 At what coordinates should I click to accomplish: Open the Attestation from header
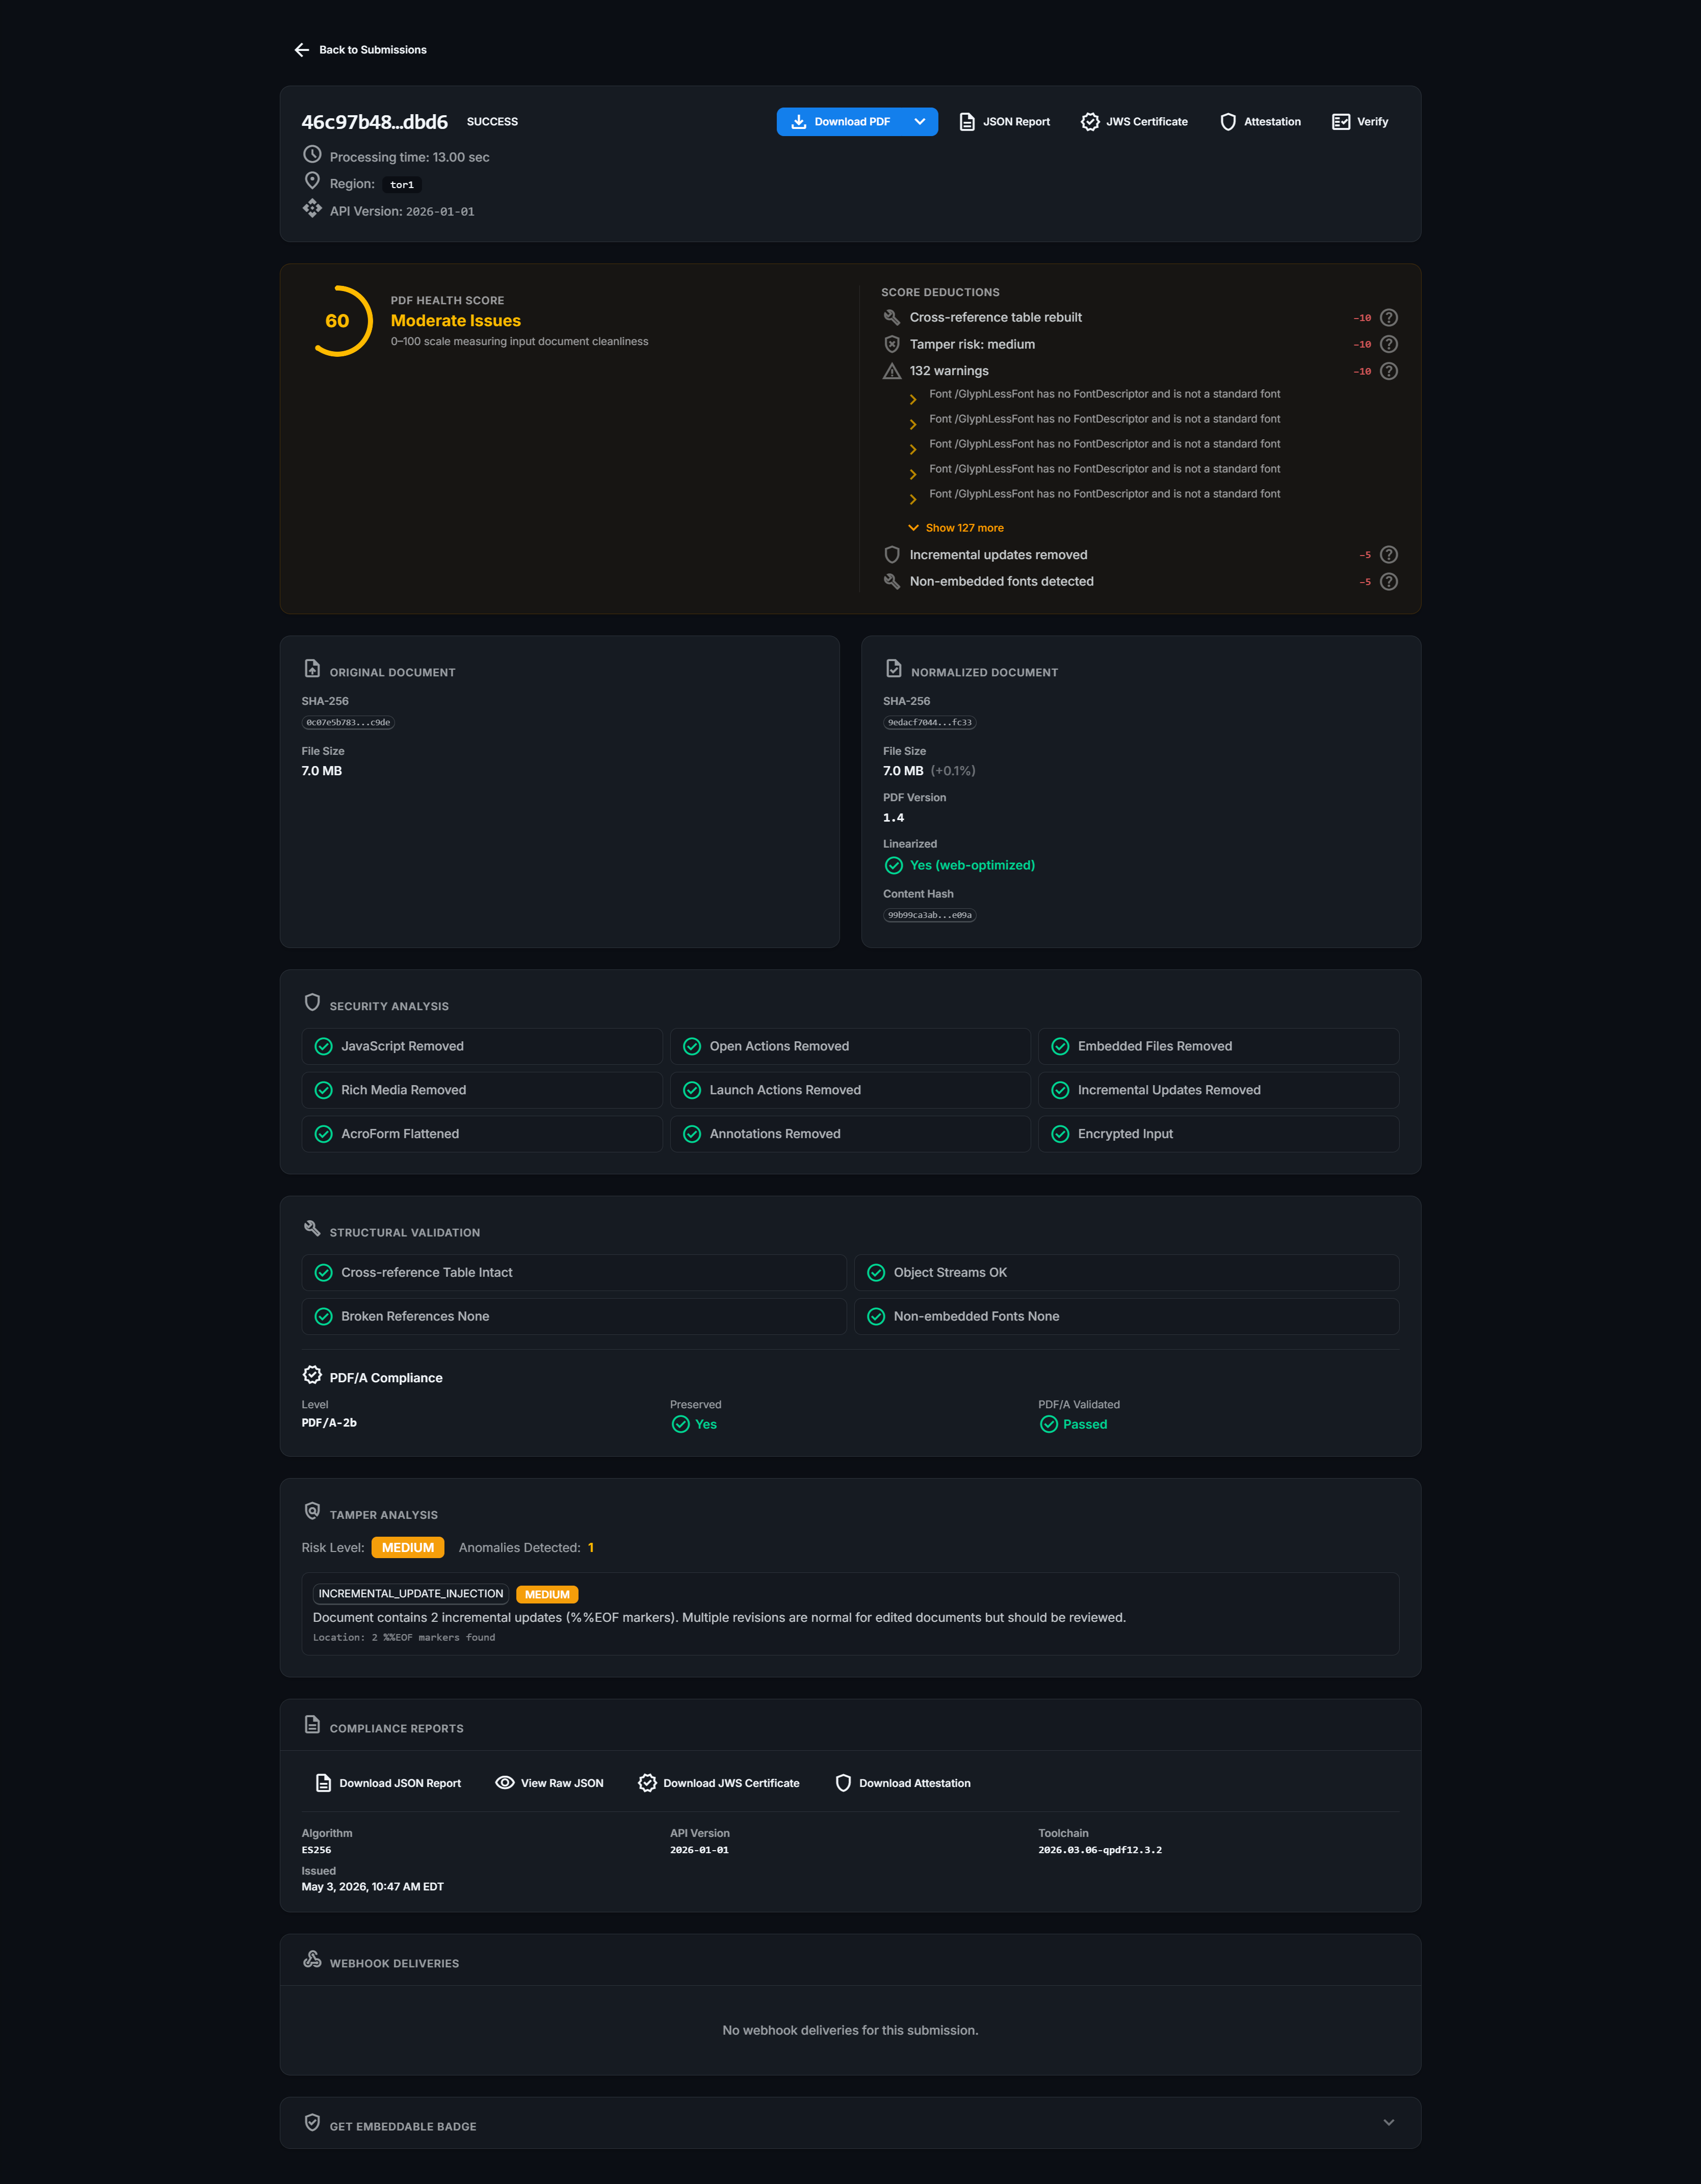coord(1260,122)
